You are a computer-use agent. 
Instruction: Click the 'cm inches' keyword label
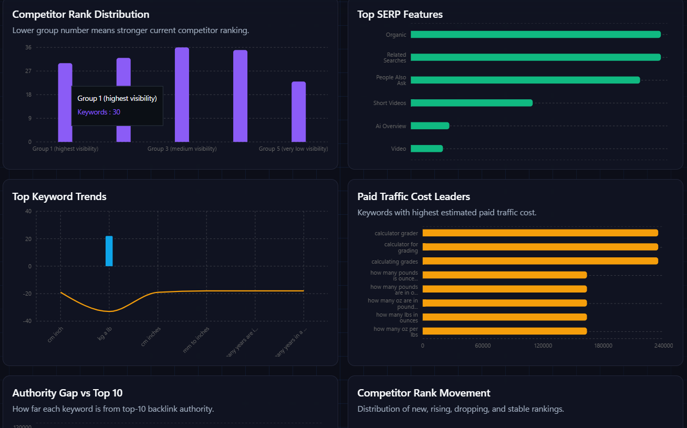pos(151,336)
